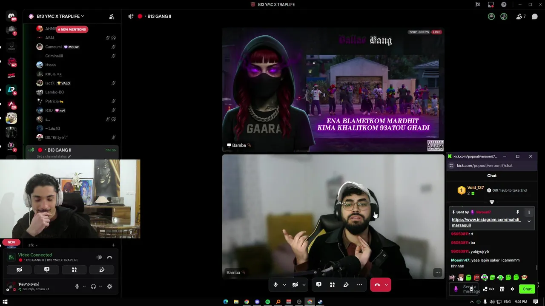The image size is (545, 306).
Task: Share your screen from call control bar
Action: 318,285
